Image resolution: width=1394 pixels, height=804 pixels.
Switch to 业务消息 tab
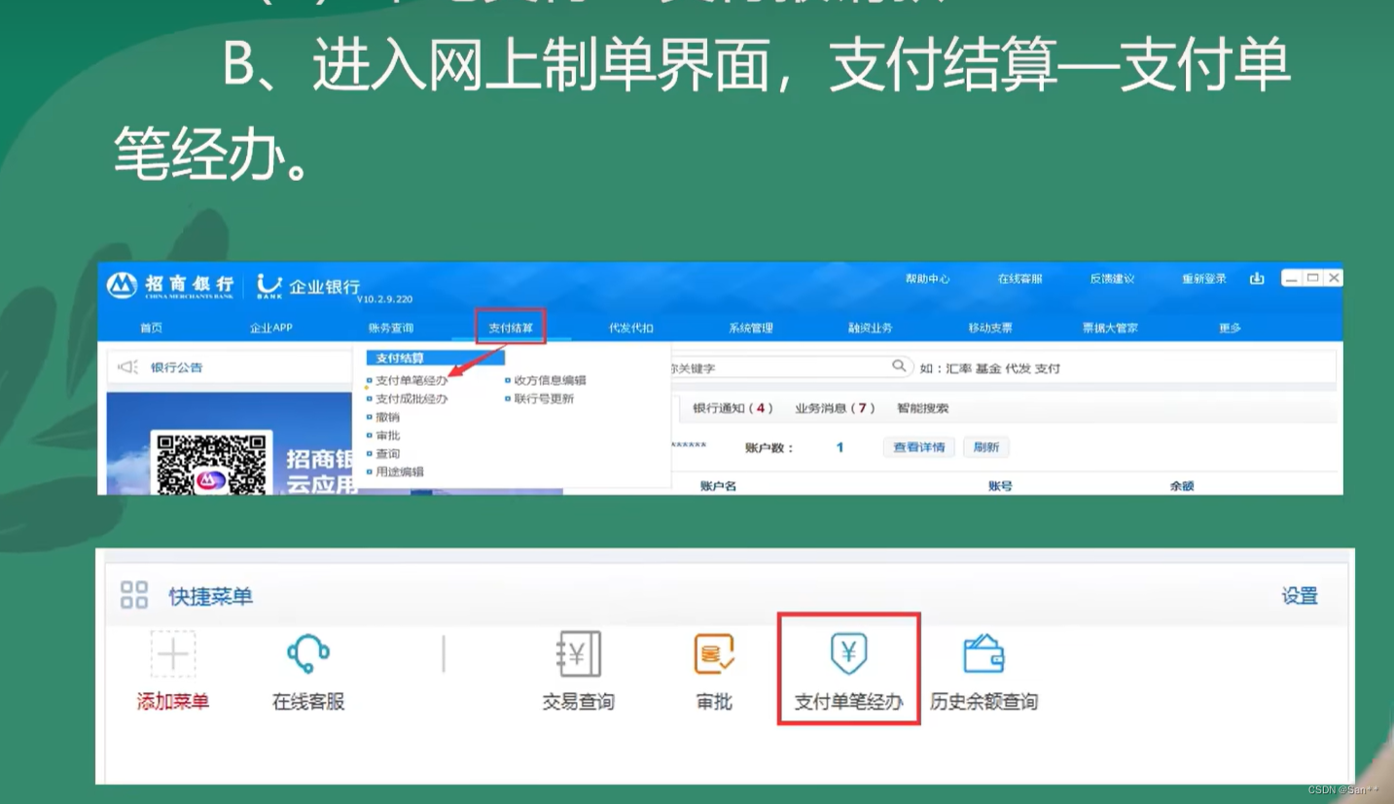836,408
